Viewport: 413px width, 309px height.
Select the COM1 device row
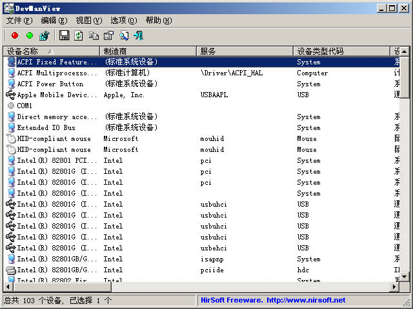click(x=25, y=106)
